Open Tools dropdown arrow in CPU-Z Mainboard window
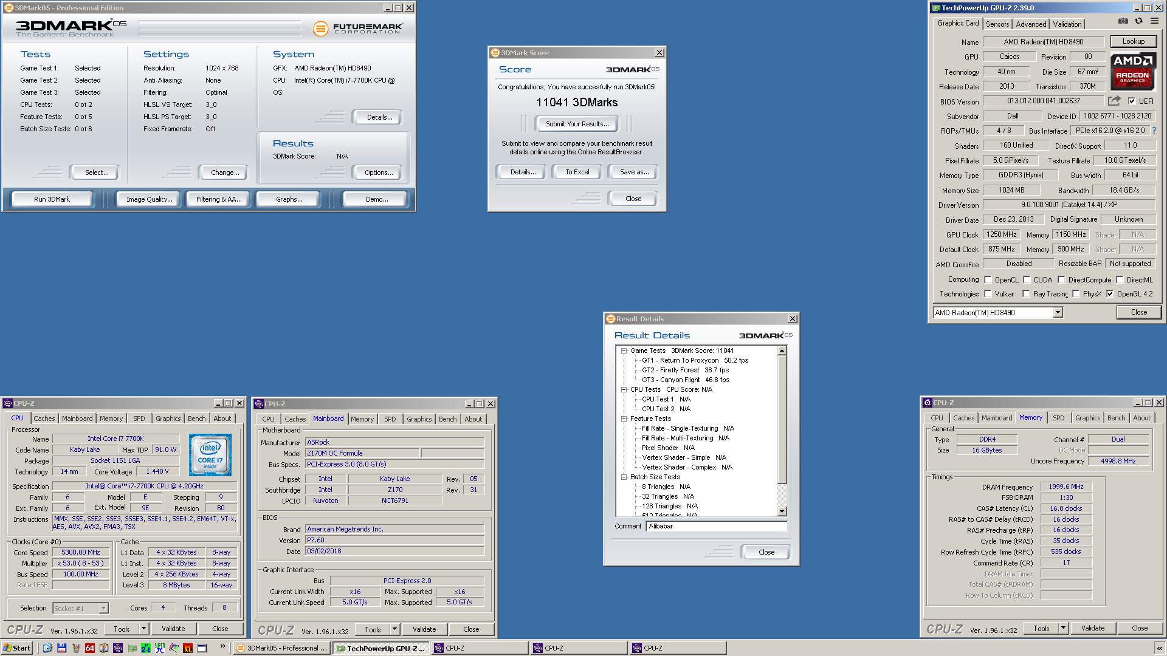1167x656 pixels. 394,629
